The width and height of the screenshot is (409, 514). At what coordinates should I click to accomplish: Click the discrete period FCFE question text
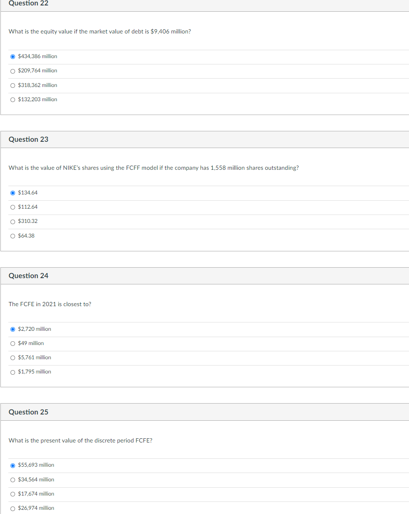pyautogui.click(x=80, y=440)
